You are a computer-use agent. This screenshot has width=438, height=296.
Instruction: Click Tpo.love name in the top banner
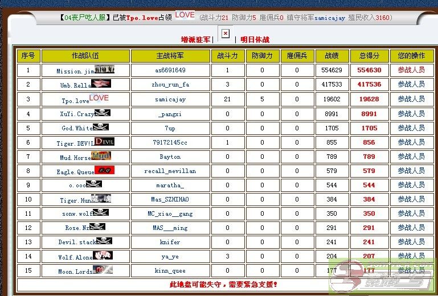click(x=142, y=18)
